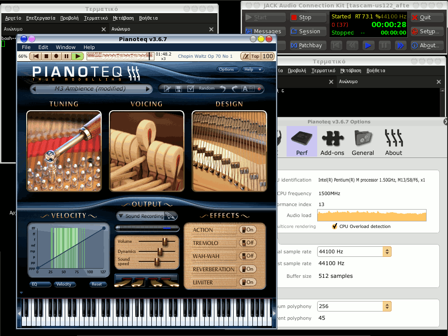Image resolution: width=448 pixels, height=336 pixels.
Task: Expand the Sound Recording output dropdown
Action: click(140, 216)
